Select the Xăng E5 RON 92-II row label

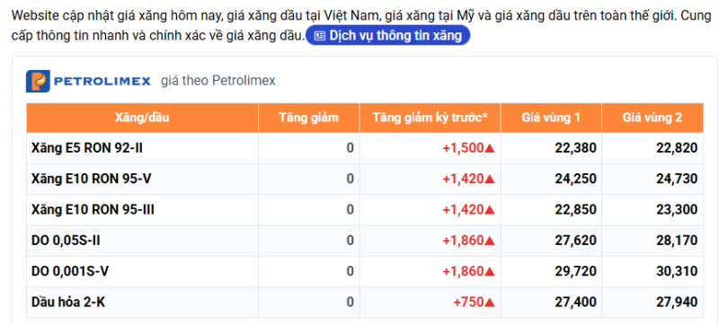coord(87,148)
